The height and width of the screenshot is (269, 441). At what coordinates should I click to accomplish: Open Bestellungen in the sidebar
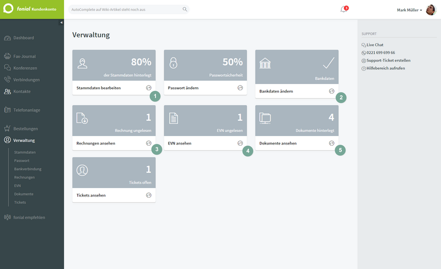point(26,129)
